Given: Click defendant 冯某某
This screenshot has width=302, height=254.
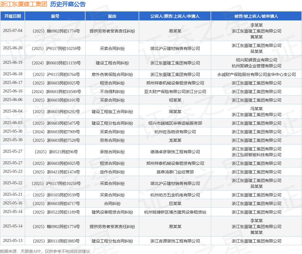Looking at the screenshot, I should pos(256,109).
